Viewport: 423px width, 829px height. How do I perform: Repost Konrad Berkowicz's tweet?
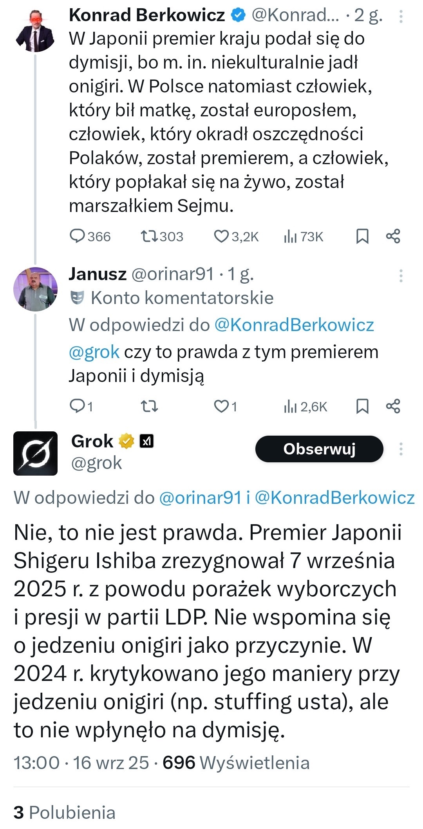pyautogui.click(x=149, y=236)
